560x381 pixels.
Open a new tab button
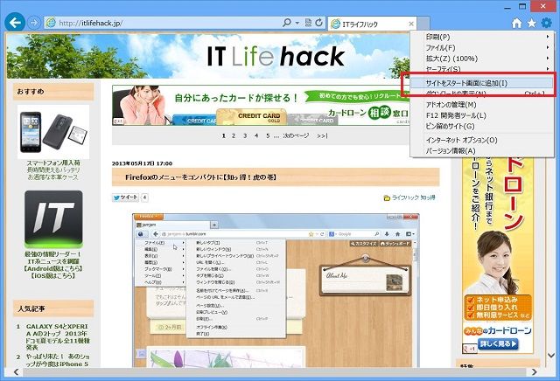point(423,24)
